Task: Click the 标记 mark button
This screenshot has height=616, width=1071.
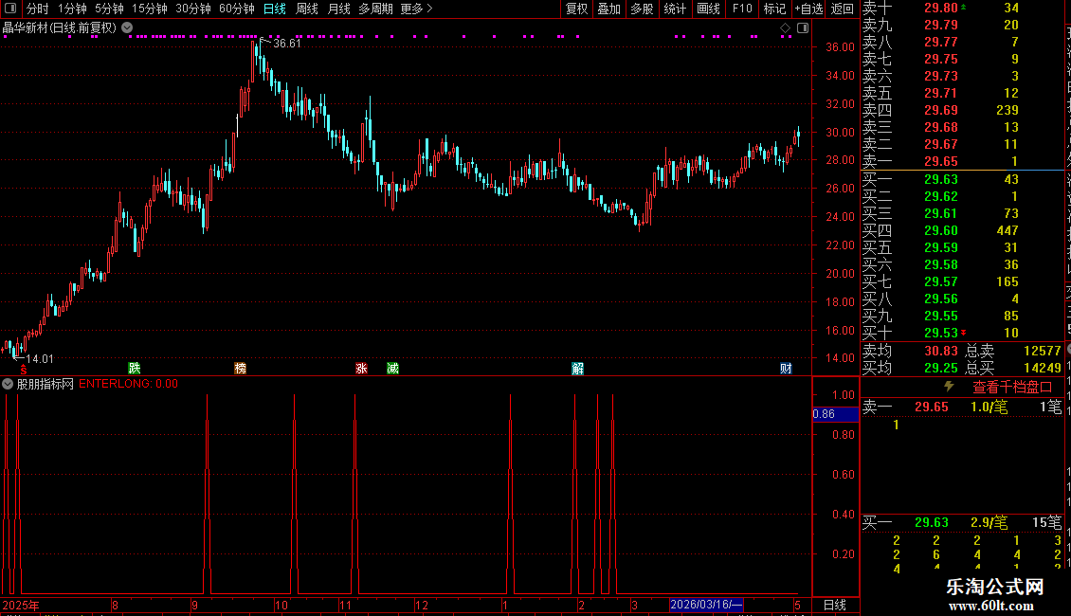Action: coord(774,9)
